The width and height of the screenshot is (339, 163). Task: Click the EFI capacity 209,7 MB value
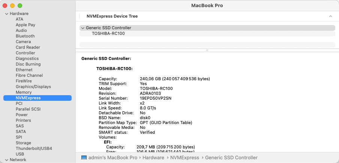166,147
